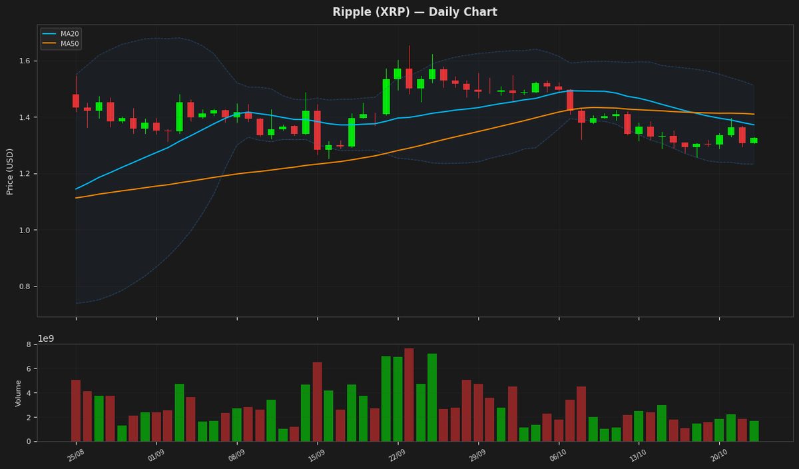Select the 1.6 price tick label
Screen dimensions: 799x469
point(25,61)
